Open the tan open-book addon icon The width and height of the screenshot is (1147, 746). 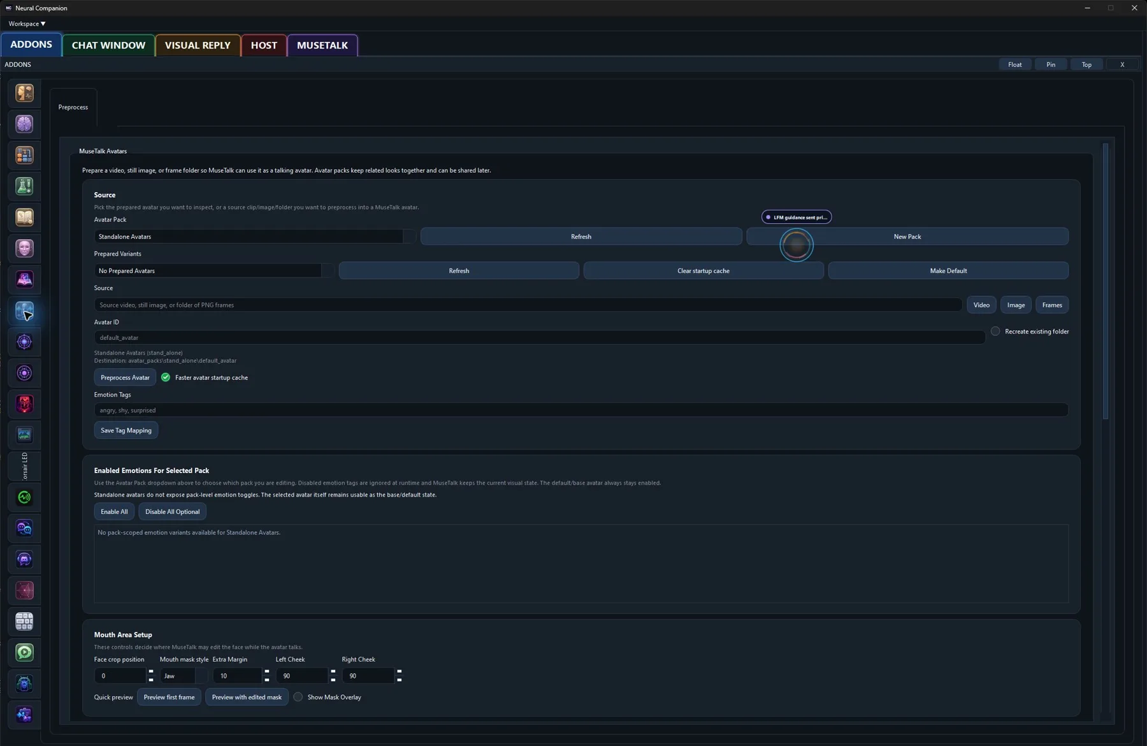pos(24,217)
